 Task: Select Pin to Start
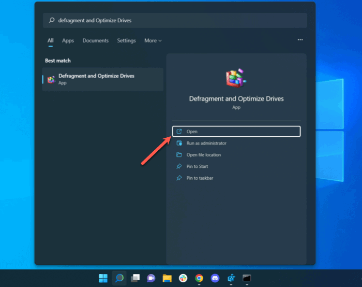pos(236,166)
